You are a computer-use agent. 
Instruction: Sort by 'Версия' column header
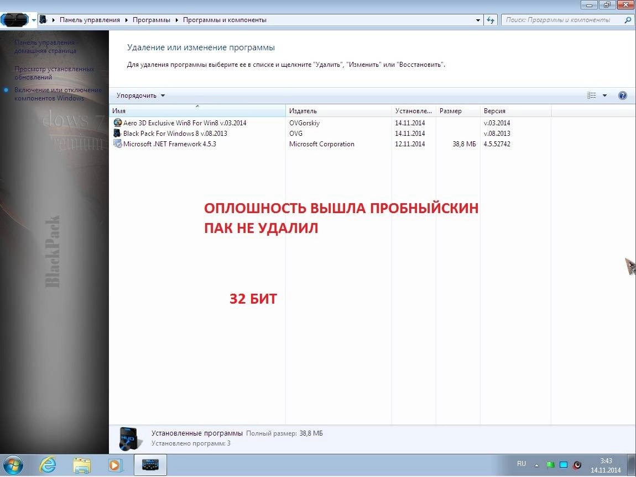click(515, 110)
